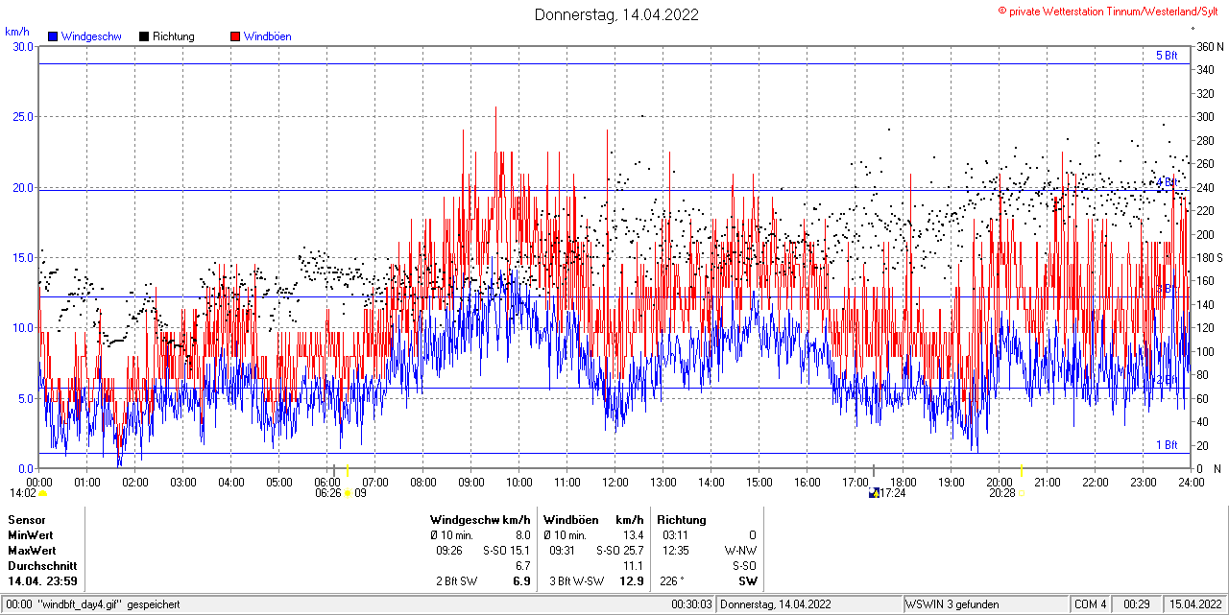
Task: Click the sunrise icon next to 06:26
Action: point(347,493)
